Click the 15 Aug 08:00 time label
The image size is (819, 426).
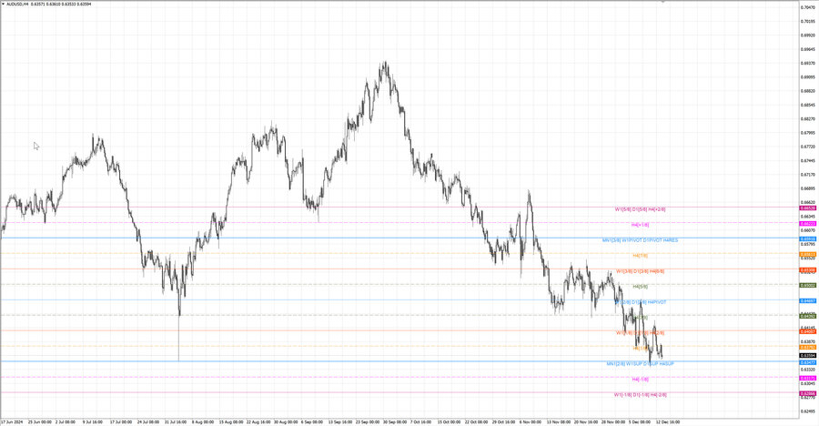click(x=231, y=421)
